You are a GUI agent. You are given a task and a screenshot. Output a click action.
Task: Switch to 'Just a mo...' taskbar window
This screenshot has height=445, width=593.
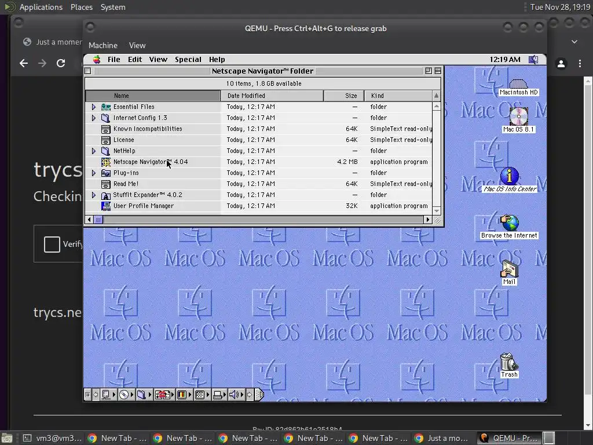[x=442, y=438]
